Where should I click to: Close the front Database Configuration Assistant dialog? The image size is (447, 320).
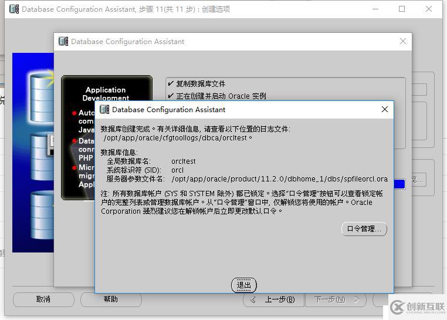click(385, 109)
